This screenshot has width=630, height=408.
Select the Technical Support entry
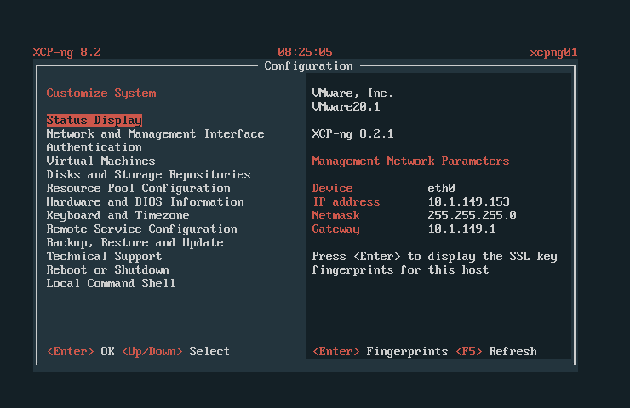point(104,257)
